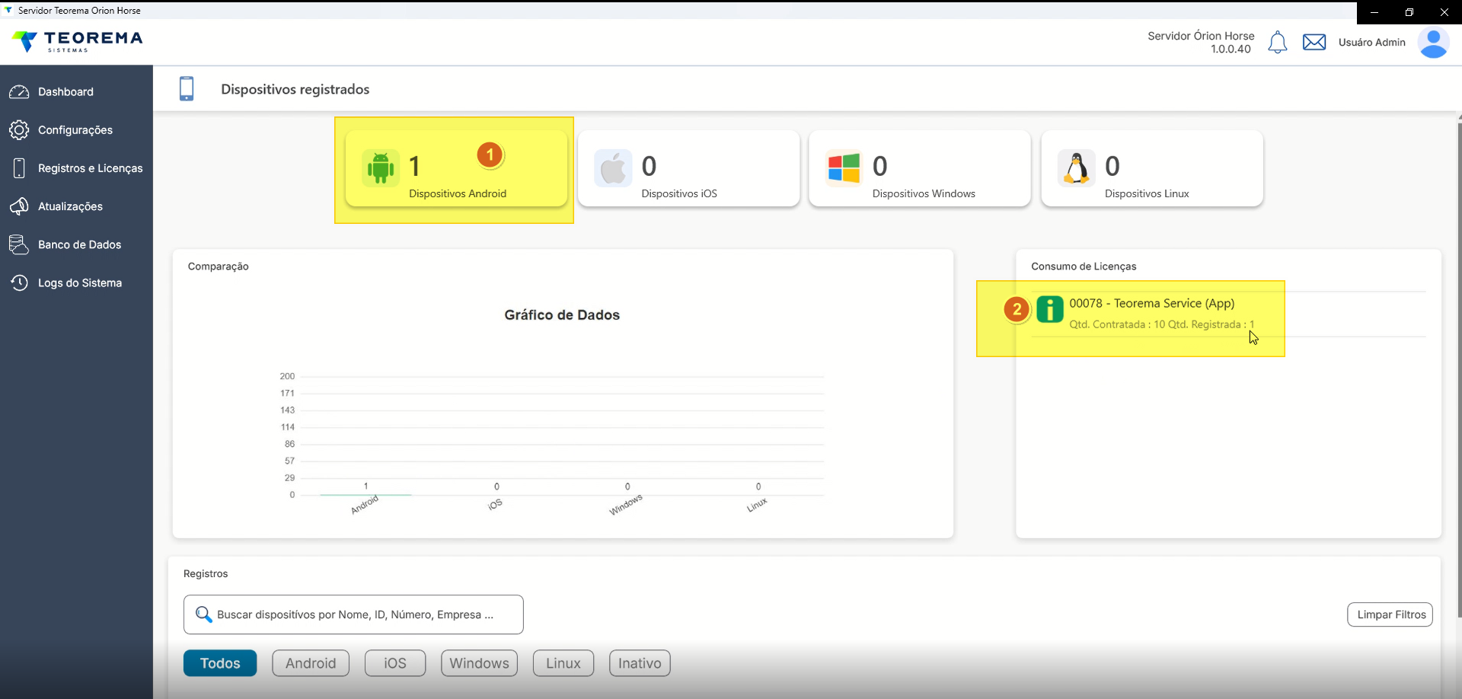Open Banco de Dados menu item
Screen dimensions: 1462x699
point(76,244)
